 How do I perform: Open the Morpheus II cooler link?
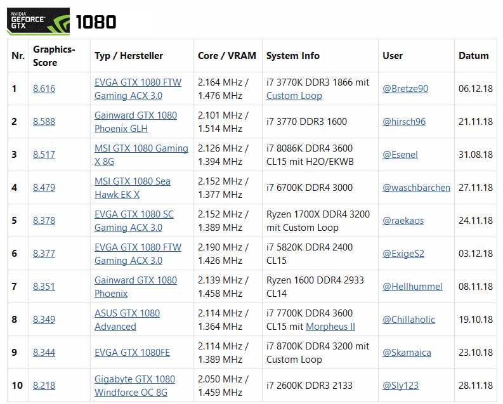pyautogui.click(x=330, y=327)
